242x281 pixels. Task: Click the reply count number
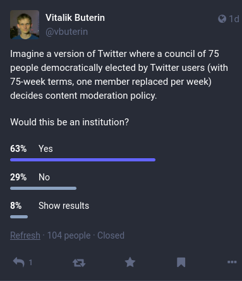point(30,263)
